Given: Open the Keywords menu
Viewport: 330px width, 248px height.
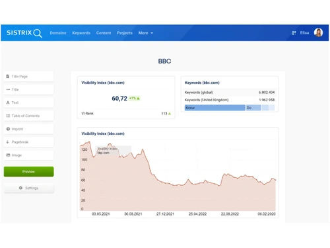Looking at the screenshot, I should pyautogui.click(x=81, y=33).
